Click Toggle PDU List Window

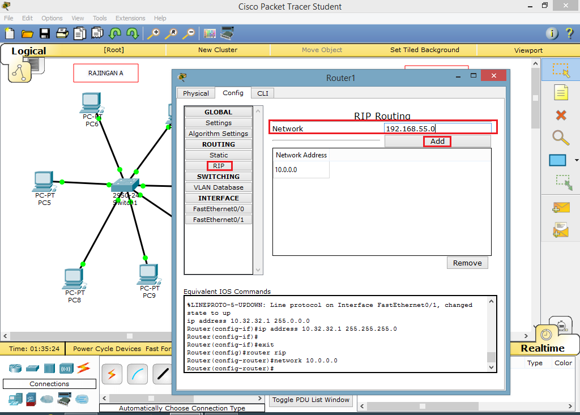pyautogui.click(x=310, y=400)
